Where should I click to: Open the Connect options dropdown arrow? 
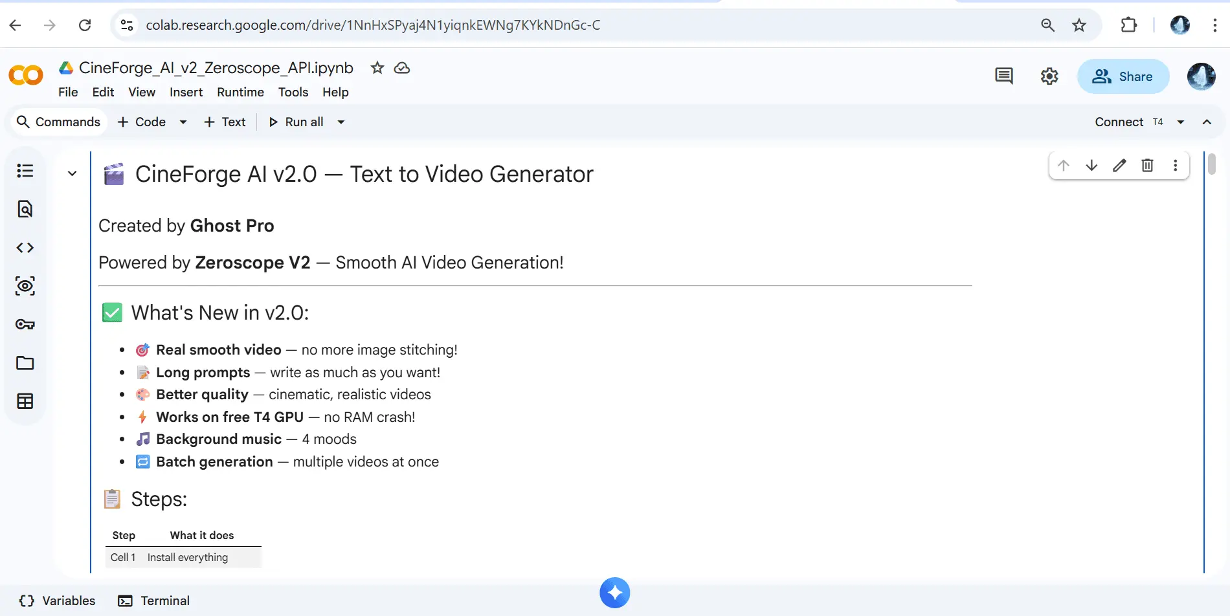pyautogui.click(x=1181, y=122)
